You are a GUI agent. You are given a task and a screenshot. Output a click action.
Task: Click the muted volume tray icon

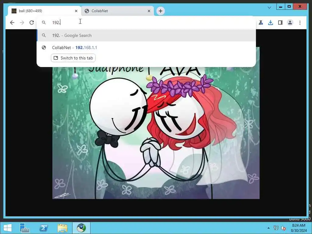pyautogui.click(x=283, y=228)
